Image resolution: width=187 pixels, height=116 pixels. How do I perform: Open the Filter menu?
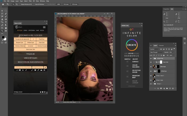(30, 1)
